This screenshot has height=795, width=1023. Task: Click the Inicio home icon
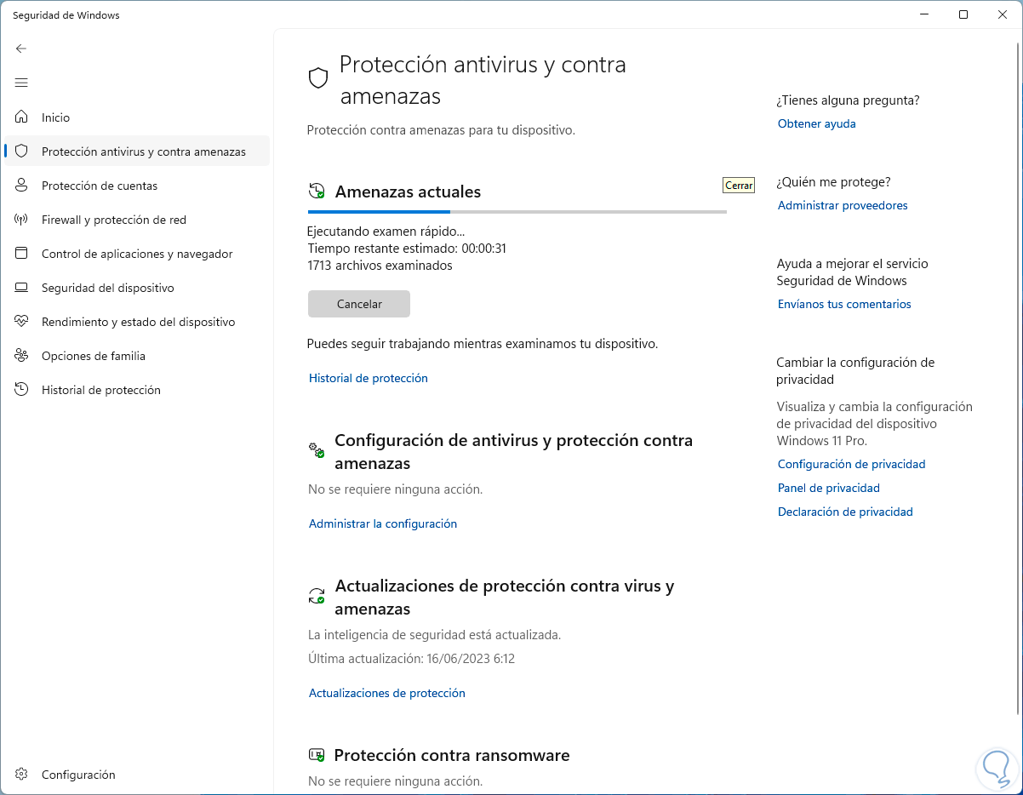[x=22, y=117]
